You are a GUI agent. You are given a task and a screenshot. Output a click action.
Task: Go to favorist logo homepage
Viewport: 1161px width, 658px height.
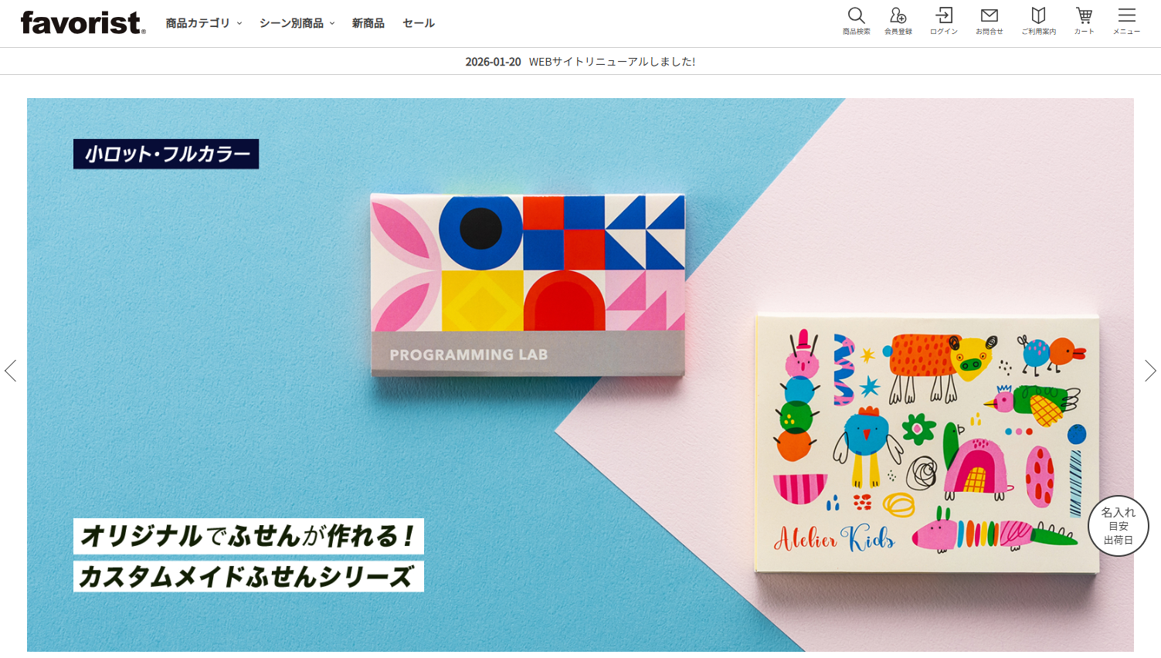point(83,23)
